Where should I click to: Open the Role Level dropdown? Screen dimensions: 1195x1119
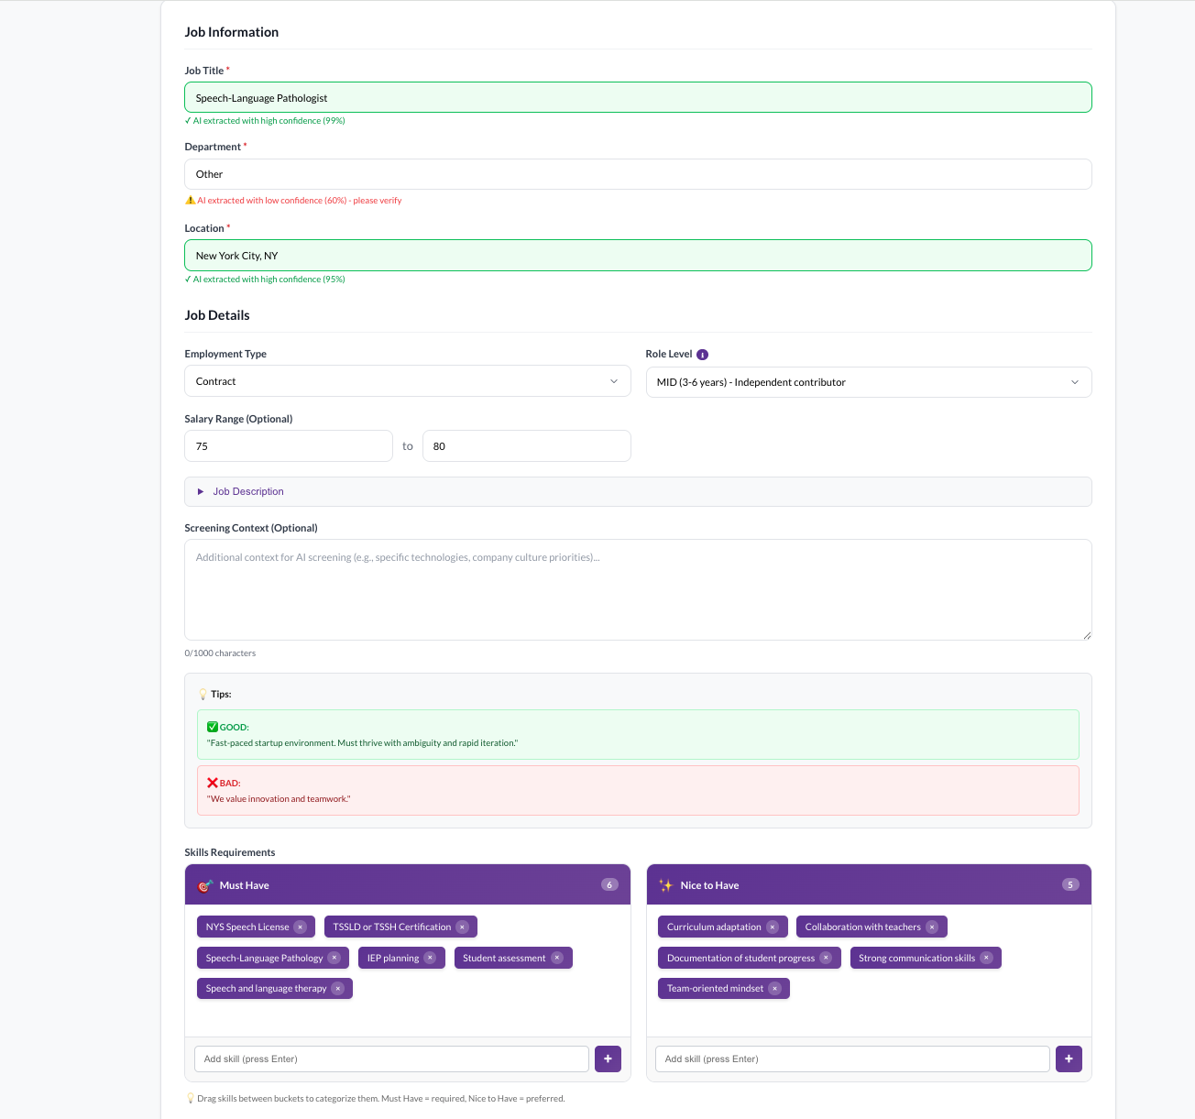869,382
